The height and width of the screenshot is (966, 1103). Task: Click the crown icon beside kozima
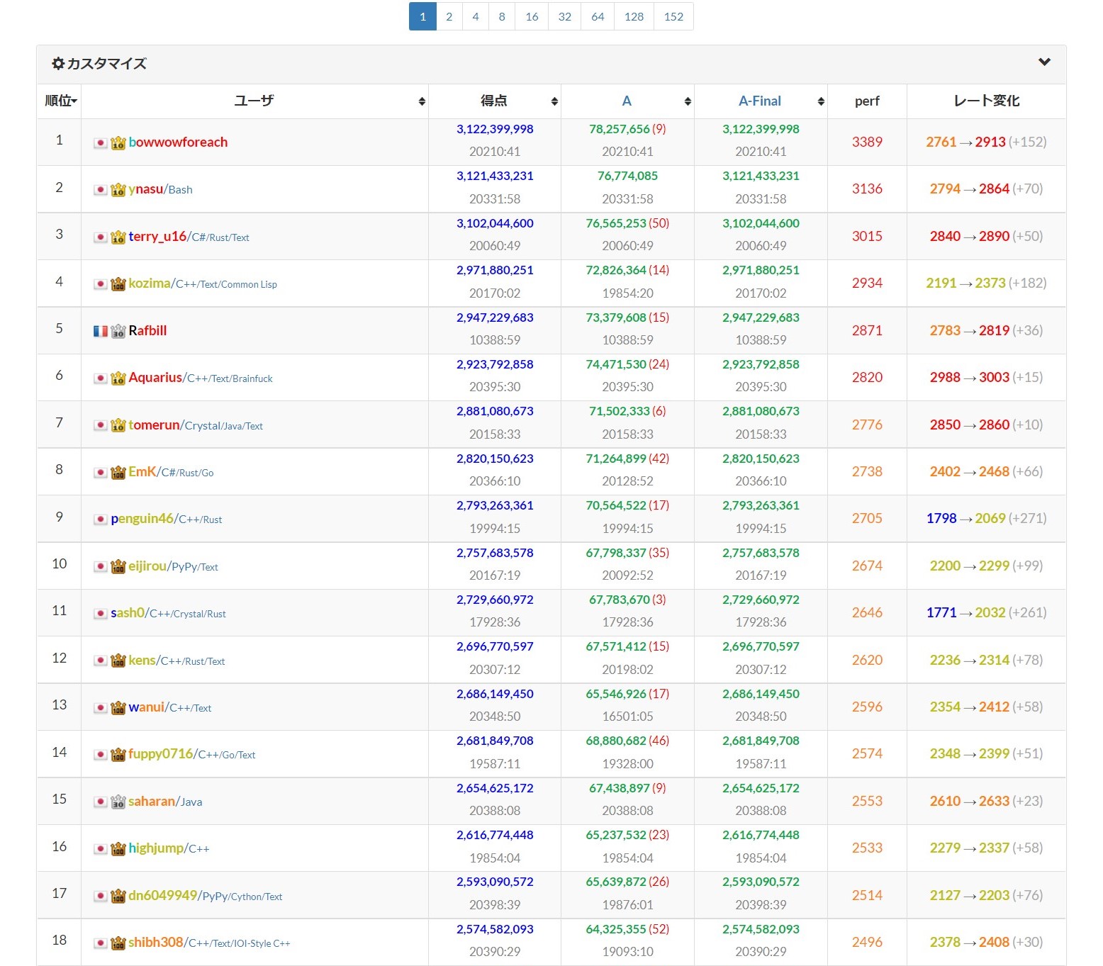[118, 283]
